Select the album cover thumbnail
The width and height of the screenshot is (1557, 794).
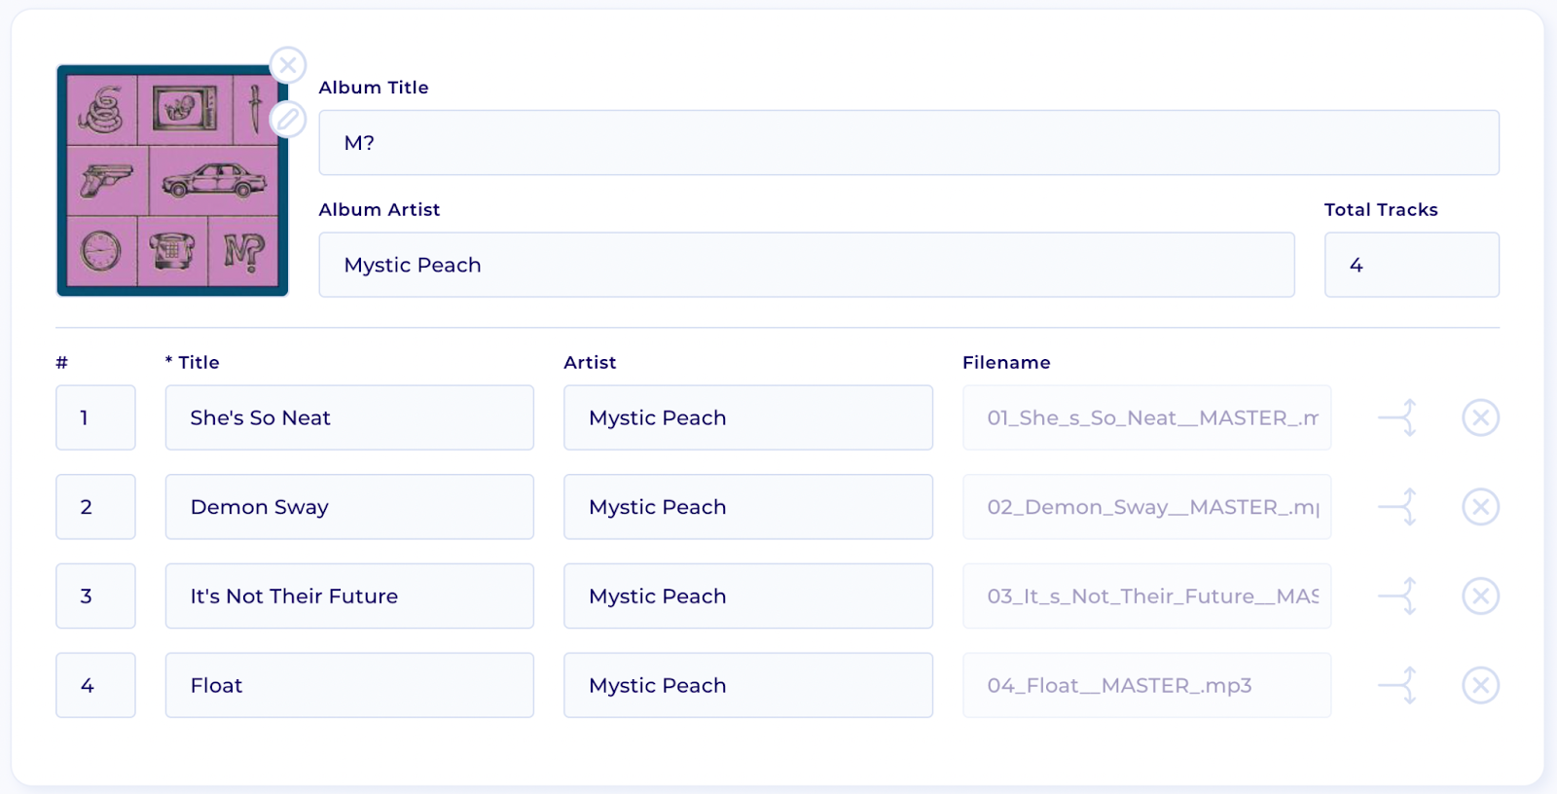pos(171,181)
